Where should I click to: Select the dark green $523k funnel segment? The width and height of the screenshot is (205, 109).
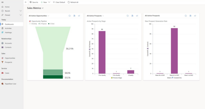(53, 77)
